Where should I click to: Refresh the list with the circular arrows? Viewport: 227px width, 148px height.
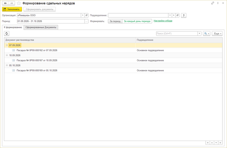pyautogui.click(x=7, y=33)
